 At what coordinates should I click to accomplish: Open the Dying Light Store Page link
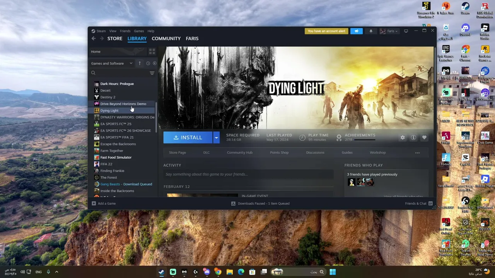click(178, 153)
